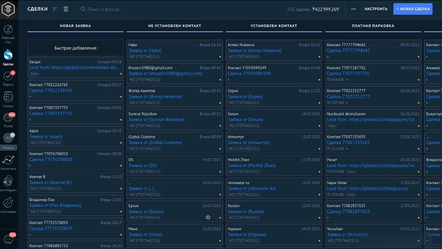Open deal Заявка от (Ерлан)

(x=146, y=212)
